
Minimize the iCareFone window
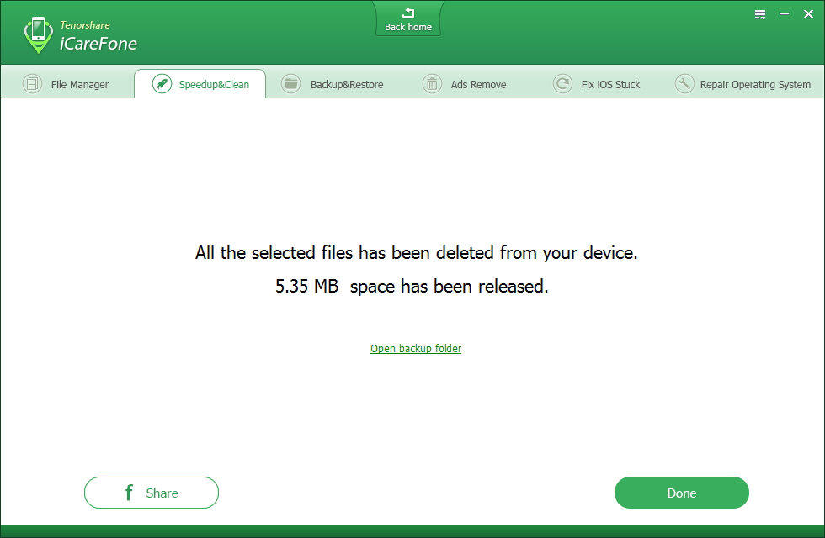click(784, 14)
